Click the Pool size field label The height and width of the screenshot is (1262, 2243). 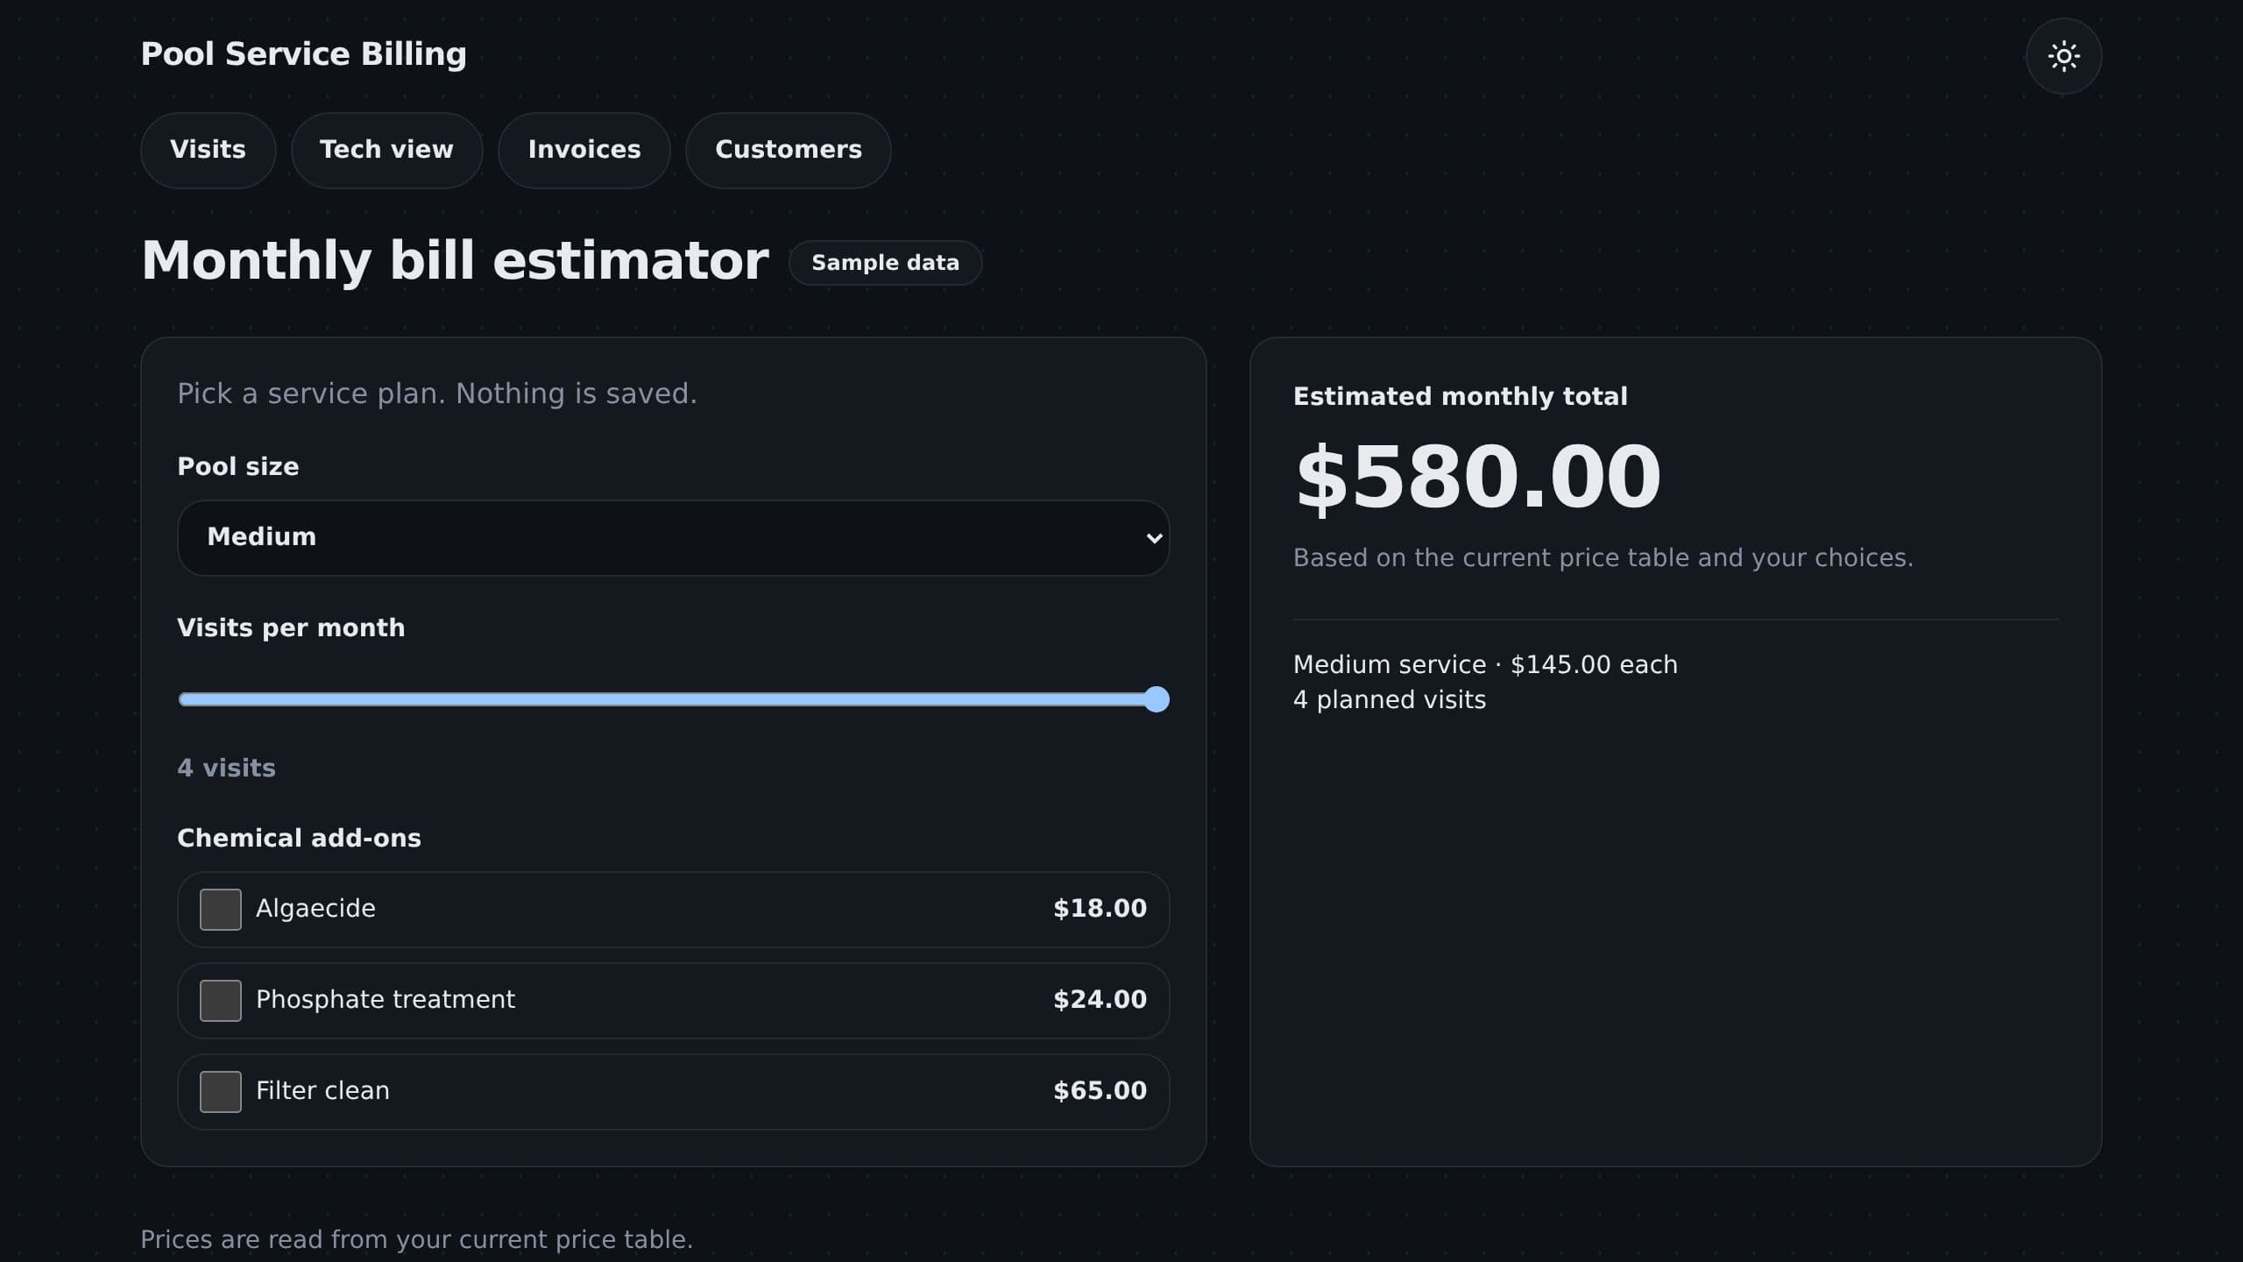point(237,467)
